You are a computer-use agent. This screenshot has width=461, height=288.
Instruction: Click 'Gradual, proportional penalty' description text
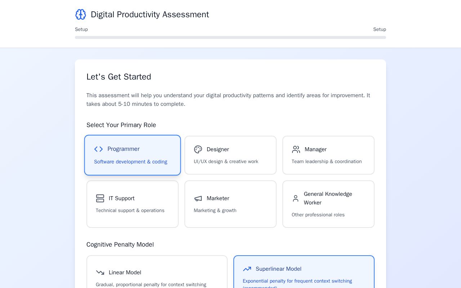coord(151,285)
